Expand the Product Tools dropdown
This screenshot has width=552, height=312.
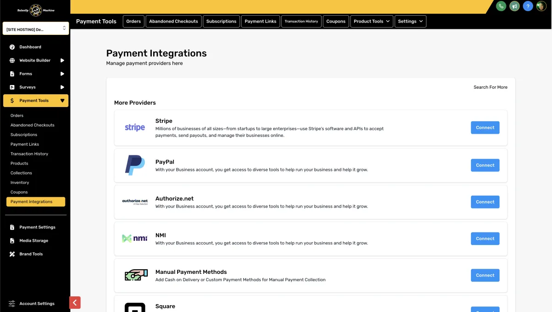click(x=372, y=21)
